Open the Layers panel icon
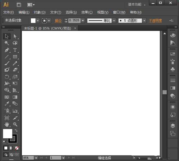The height and width of the screenshot is (161, 179). [x=172, y=126]
